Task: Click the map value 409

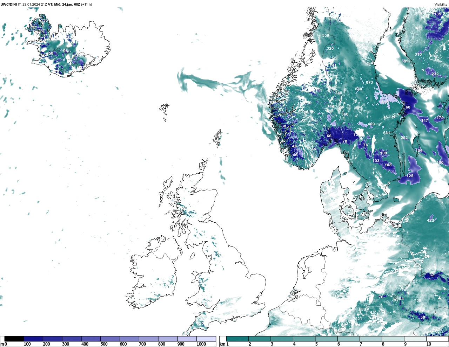Action: 371,124
